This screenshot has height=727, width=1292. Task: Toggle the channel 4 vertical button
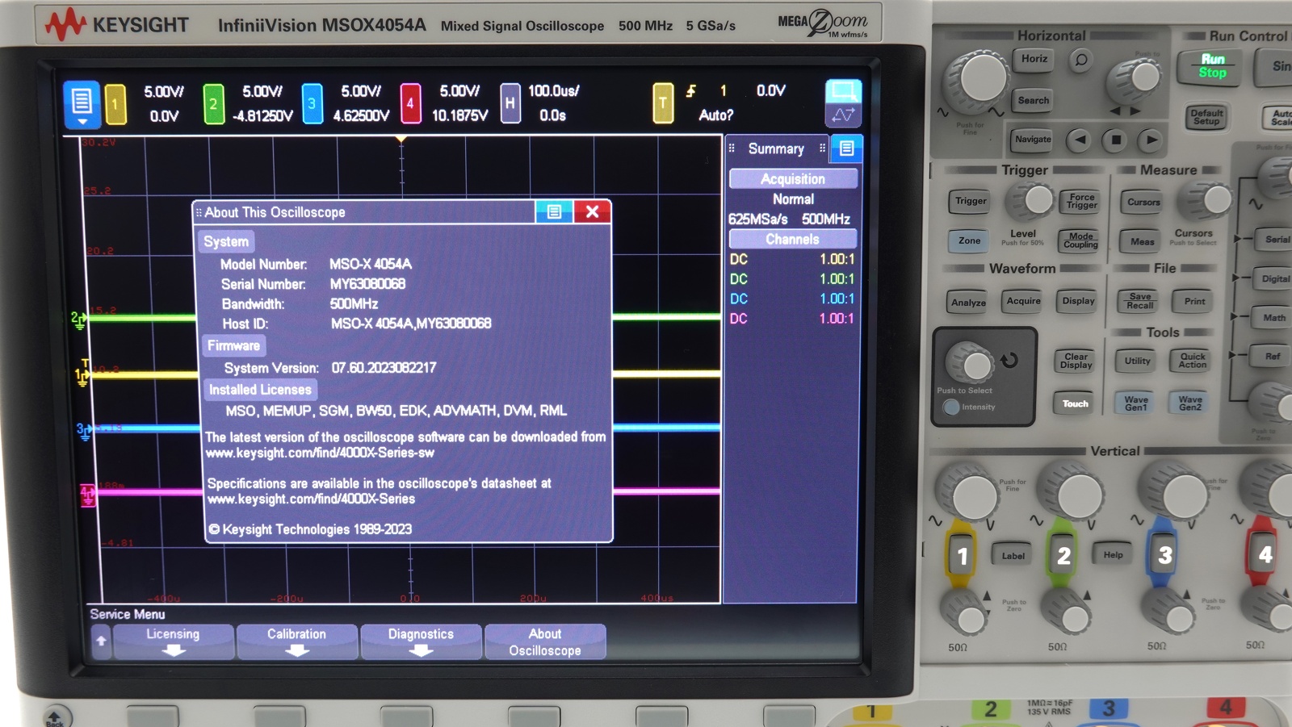point(1264,554)
